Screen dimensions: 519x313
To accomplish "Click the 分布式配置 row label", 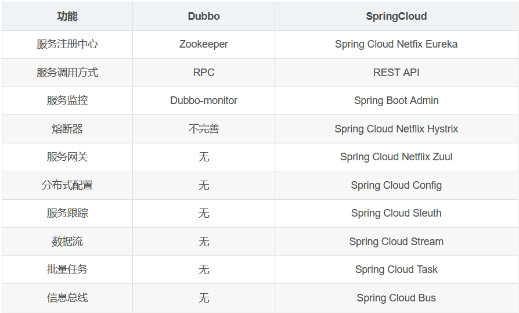I will point(67,185).
